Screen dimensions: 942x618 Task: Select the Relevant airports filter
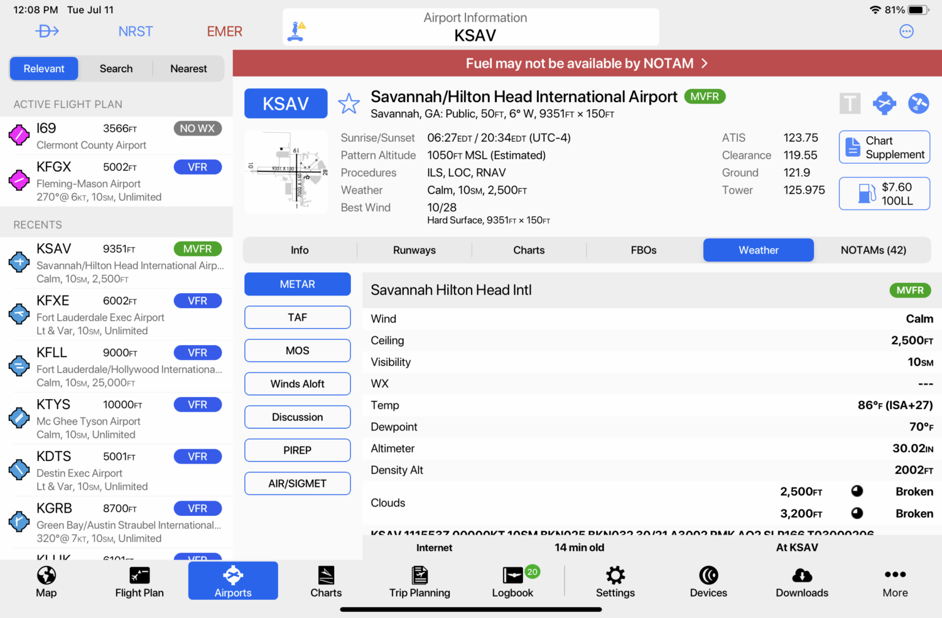(43, 68)
